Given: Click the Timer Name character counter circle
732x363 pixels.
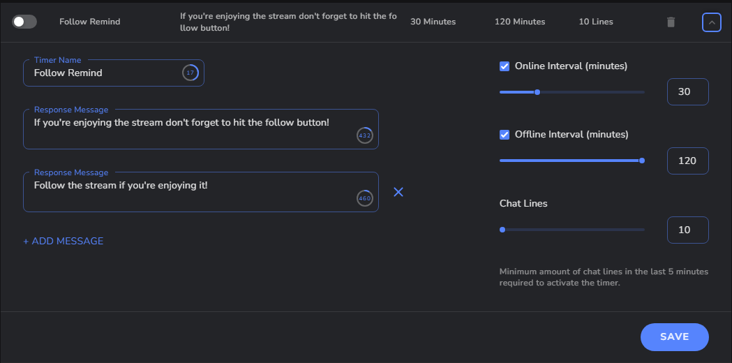Looking at the screenshot, I should coord(190,73).
